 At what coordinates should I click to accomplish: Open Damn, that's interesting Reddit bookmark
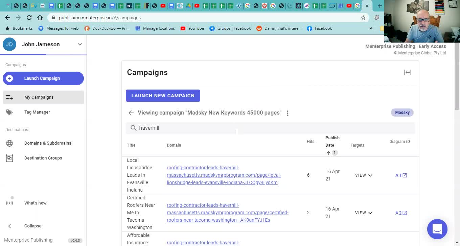pos(279,28)
